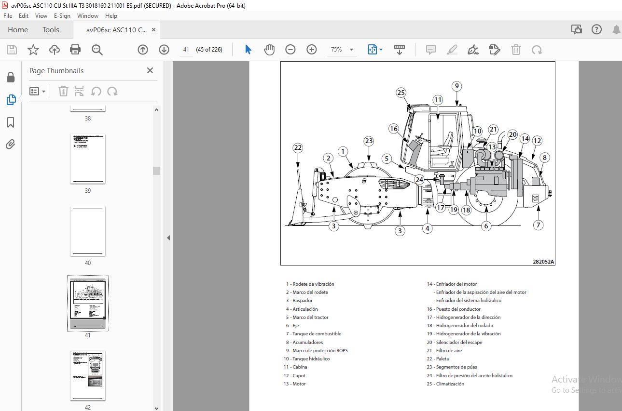Open the notifications bell icon
Screen dimensions: 622x411
tap(616, 30)
